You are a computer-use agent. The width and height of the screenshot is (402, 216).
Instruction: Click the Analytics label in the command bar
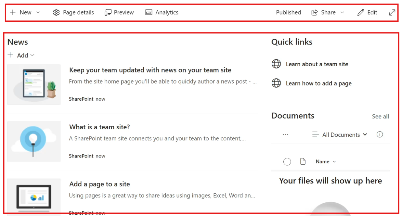167,12
